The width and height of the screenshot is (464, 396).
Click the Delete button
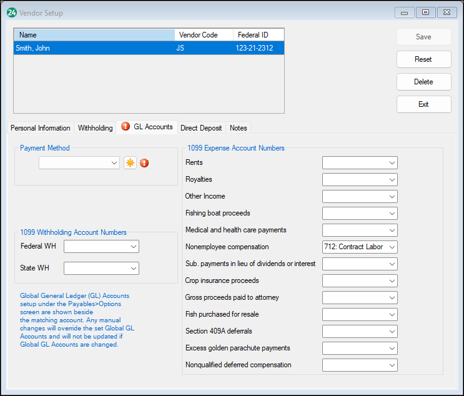[423, 82]
